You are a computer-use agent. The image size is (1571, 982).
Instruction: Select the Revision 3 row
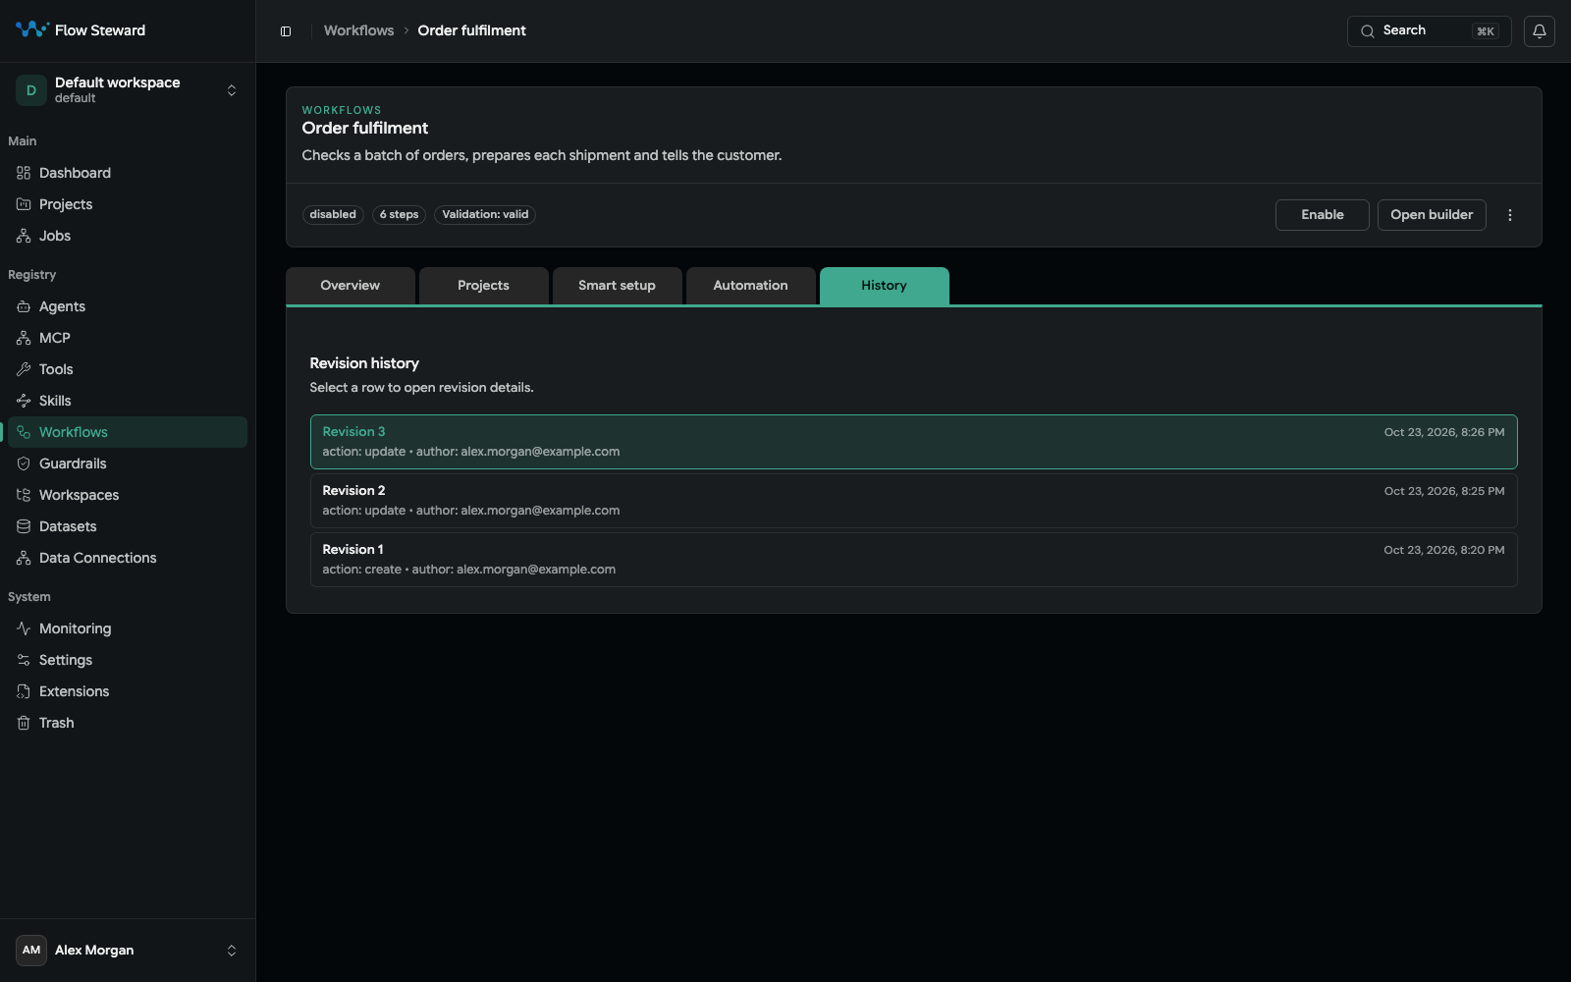[913, 442]
